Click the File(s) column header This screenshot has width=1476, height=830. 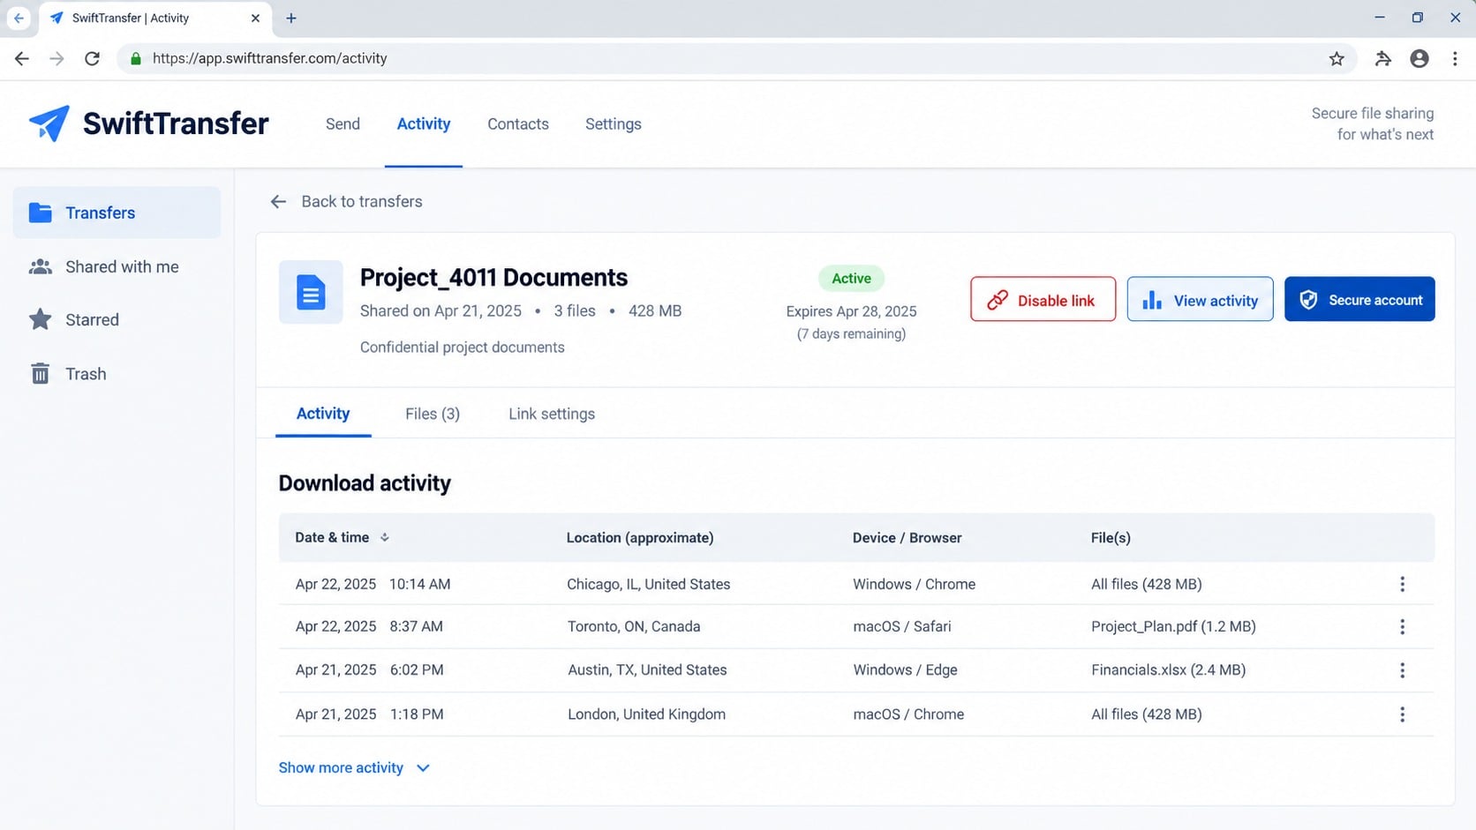point(1111,537)
